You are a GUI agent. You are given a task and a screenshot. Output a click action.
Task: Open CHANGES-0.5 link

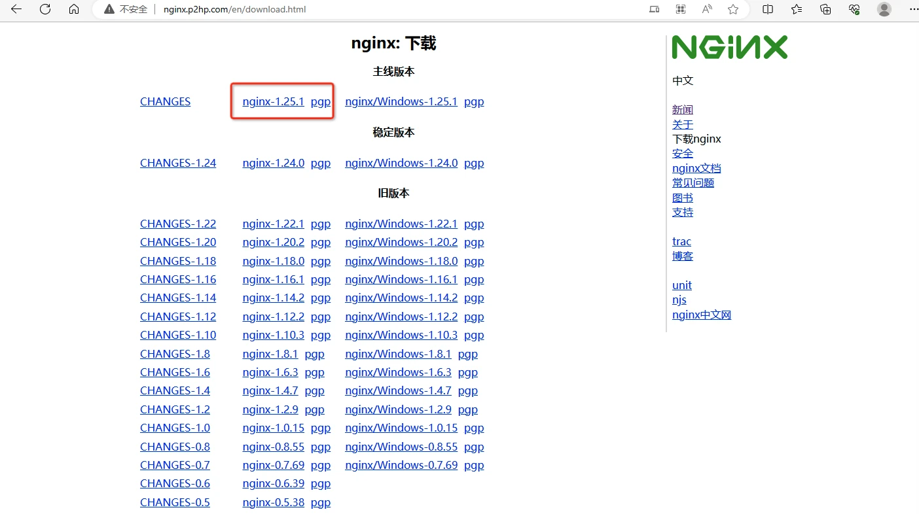pos(175,502)
